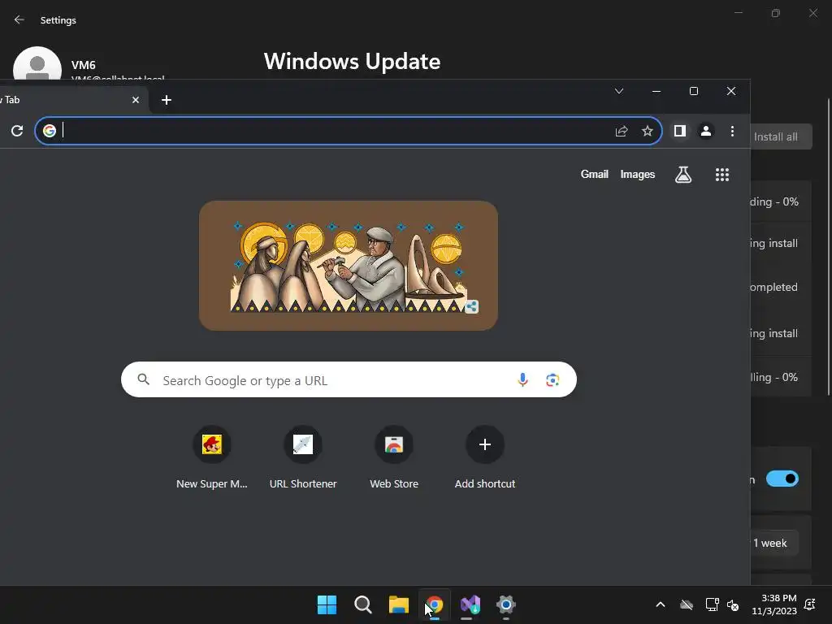This screenshot has width=832, height=624.
Task: Click Install all in Windows Update
Action: pos(781,136)
